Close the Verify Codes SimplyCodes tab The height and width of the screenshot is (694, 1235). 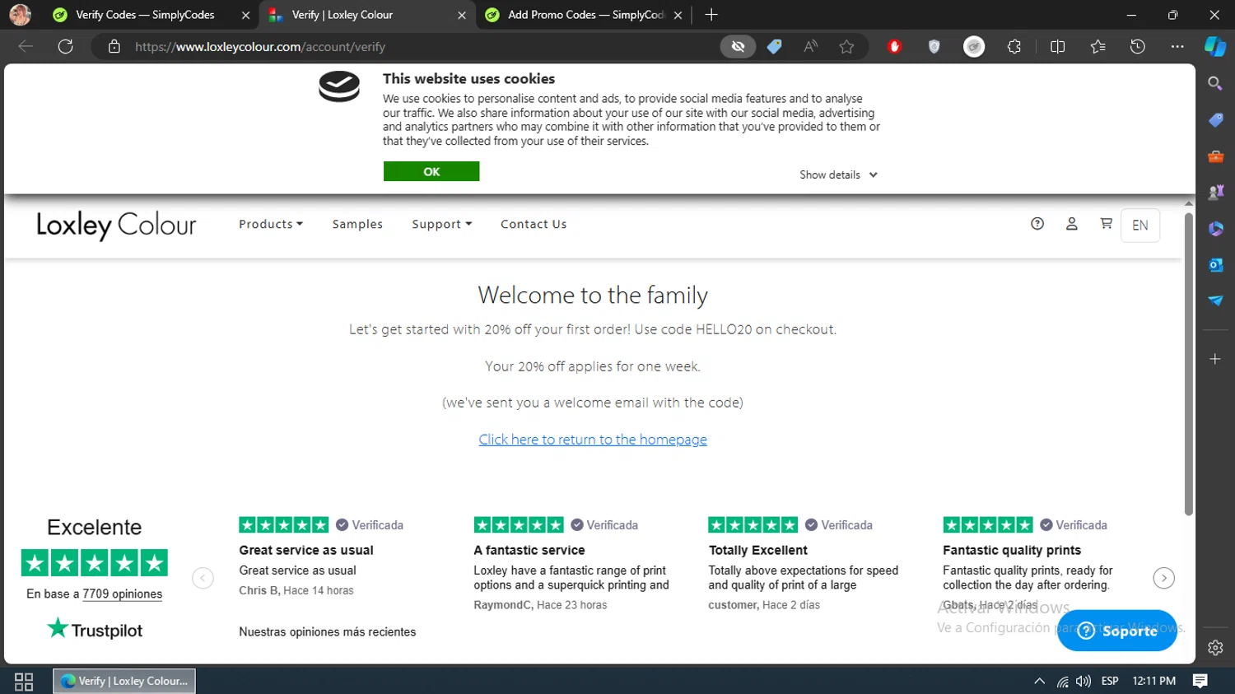(x=245, y=15)
